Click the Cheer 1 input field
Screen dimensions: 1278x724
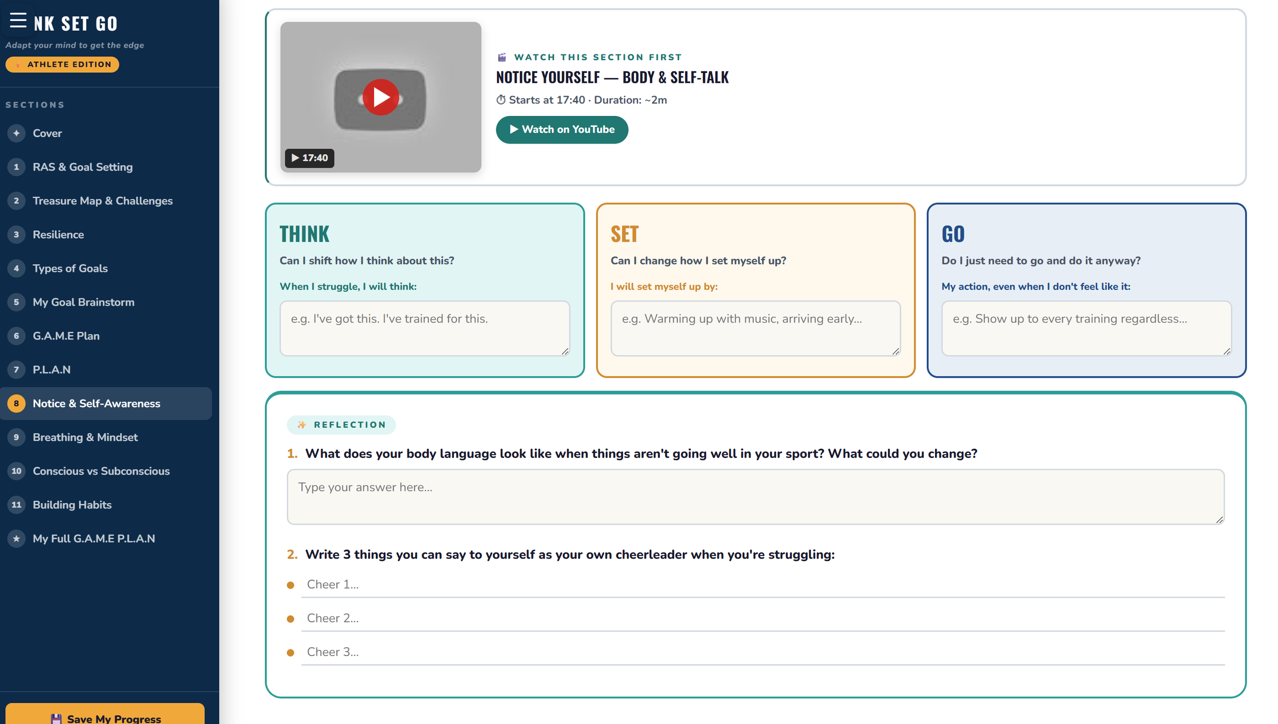[x=763, y=585]
